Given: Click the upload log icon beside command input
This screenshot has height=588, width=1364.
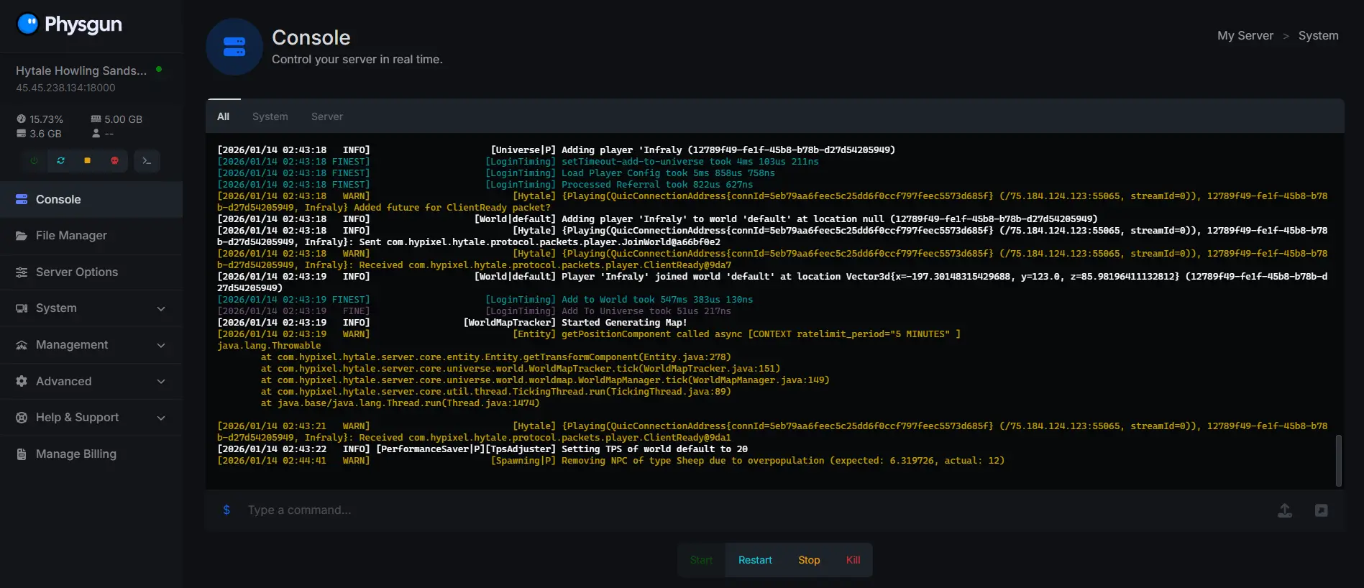Looking at the screenshot, I should pyautogui.click(x=1284, y=510).
